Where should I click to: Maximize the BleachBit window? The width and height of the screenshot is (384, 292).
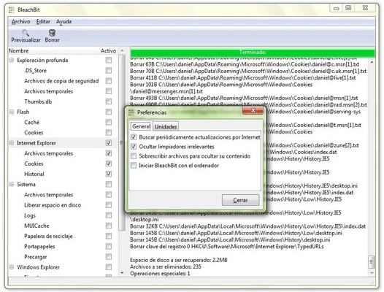tap(348, 8)
